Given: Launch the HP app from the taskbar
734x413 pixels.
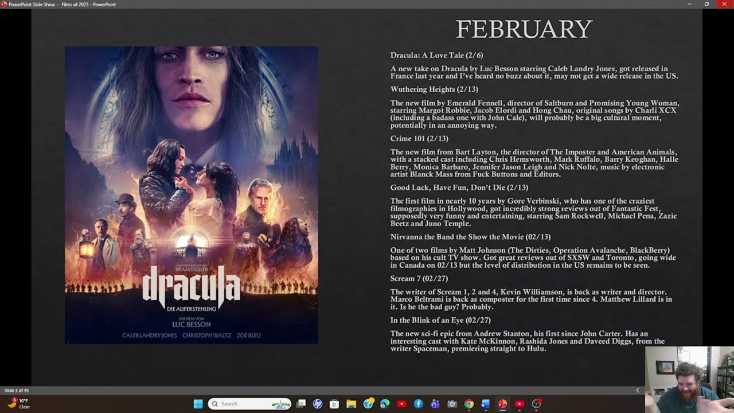Looking at the screenshot, I should (x=318, y=404).
